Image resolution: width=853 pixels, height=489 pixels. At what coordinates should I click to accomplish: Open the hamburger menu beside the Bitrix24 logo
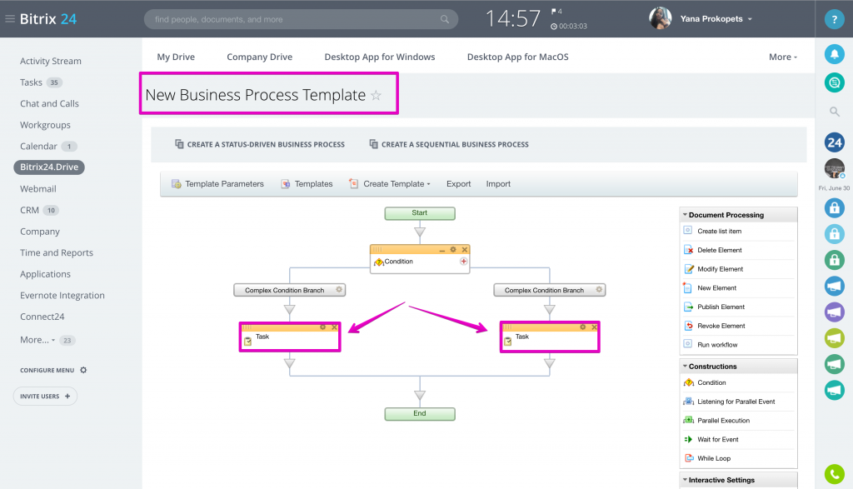(10, 19)
